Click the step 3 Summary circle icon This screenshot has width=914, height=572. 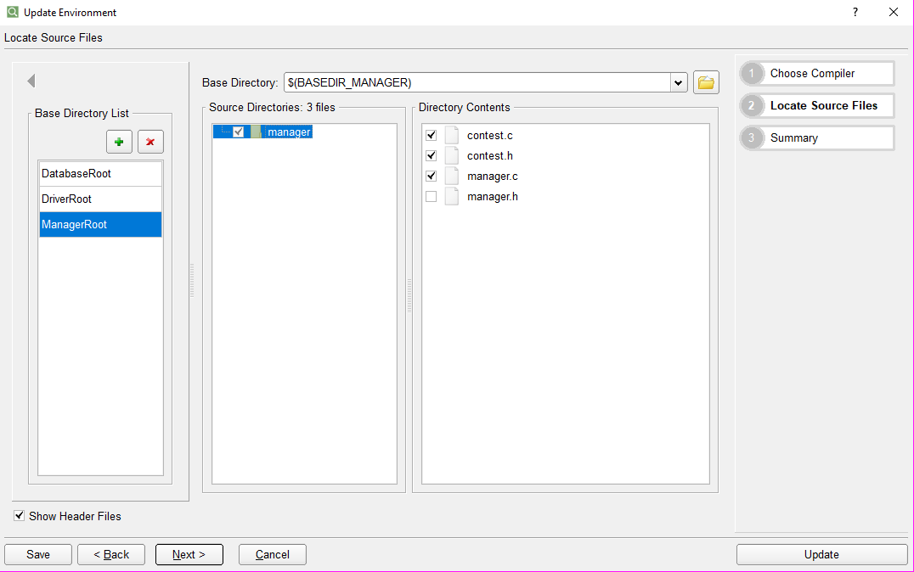point(752,137)
